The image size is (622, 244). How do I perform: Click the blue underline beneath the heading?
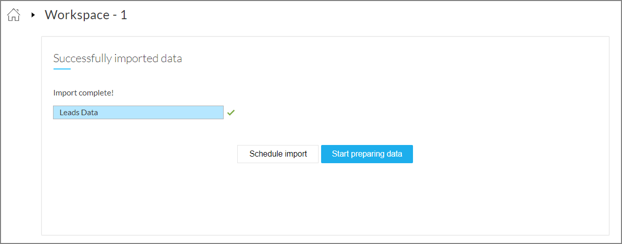click(x=62, y=69)
